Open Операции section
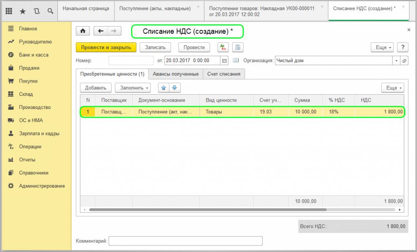 (30, 147)
